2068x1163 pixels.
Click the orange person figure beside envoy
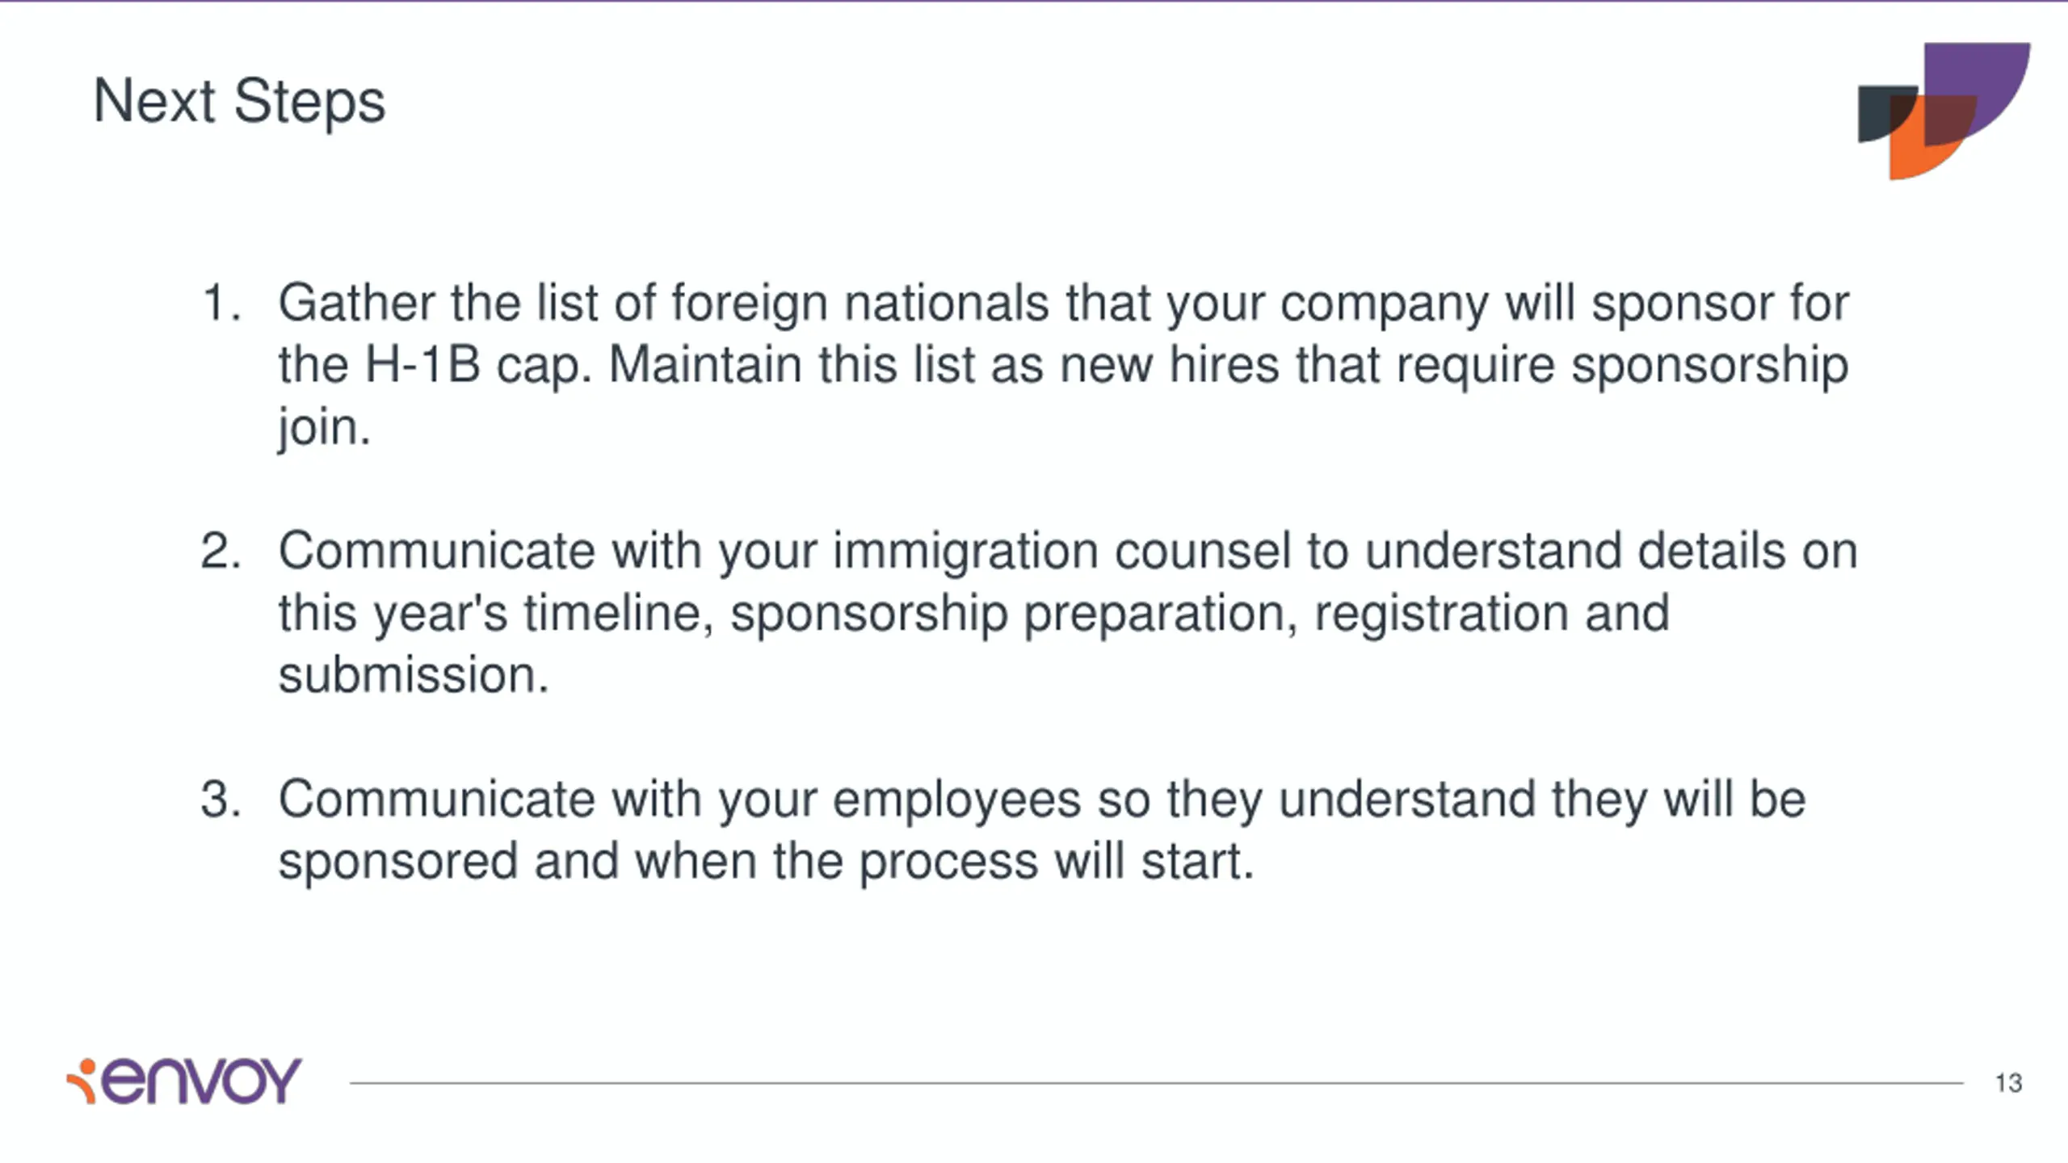coord(82,1081)
